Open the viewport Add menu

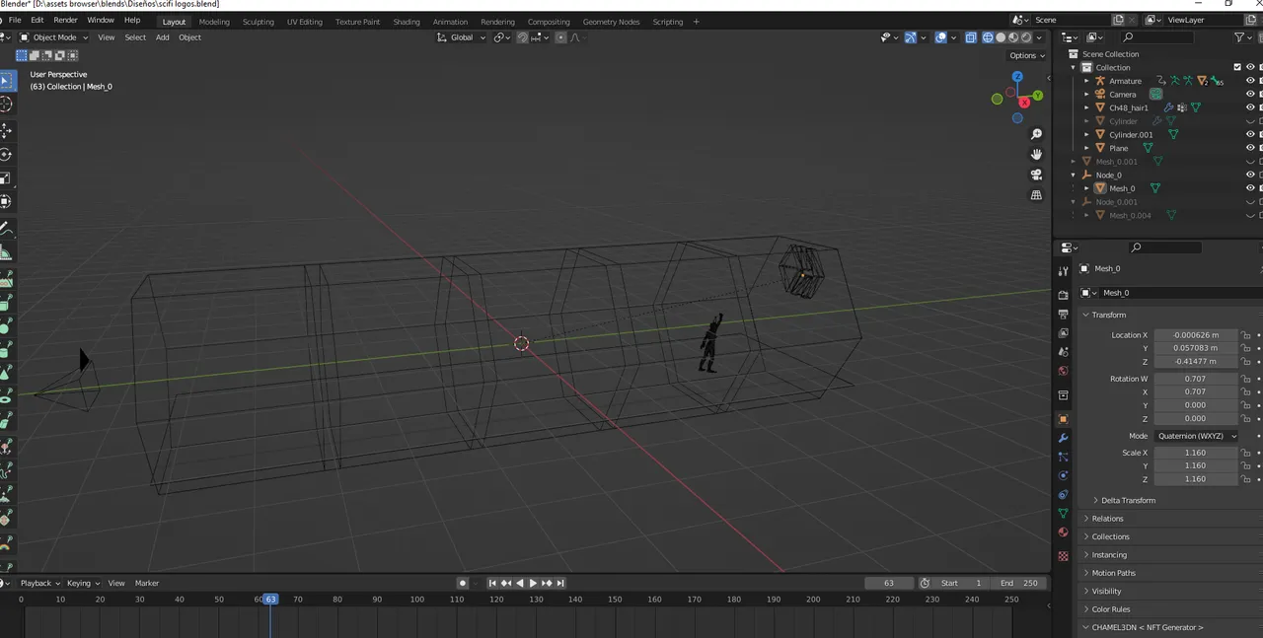162,37
